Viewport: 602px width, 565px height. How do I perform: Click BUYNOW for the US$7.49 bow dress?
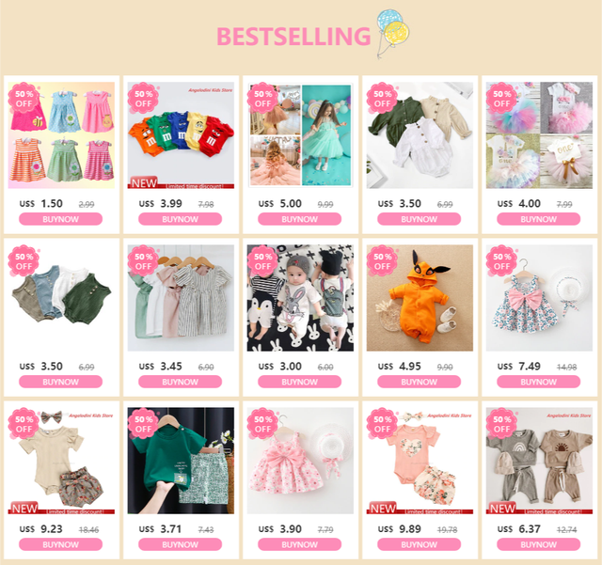pyautogui.click(x=538, y=382)
